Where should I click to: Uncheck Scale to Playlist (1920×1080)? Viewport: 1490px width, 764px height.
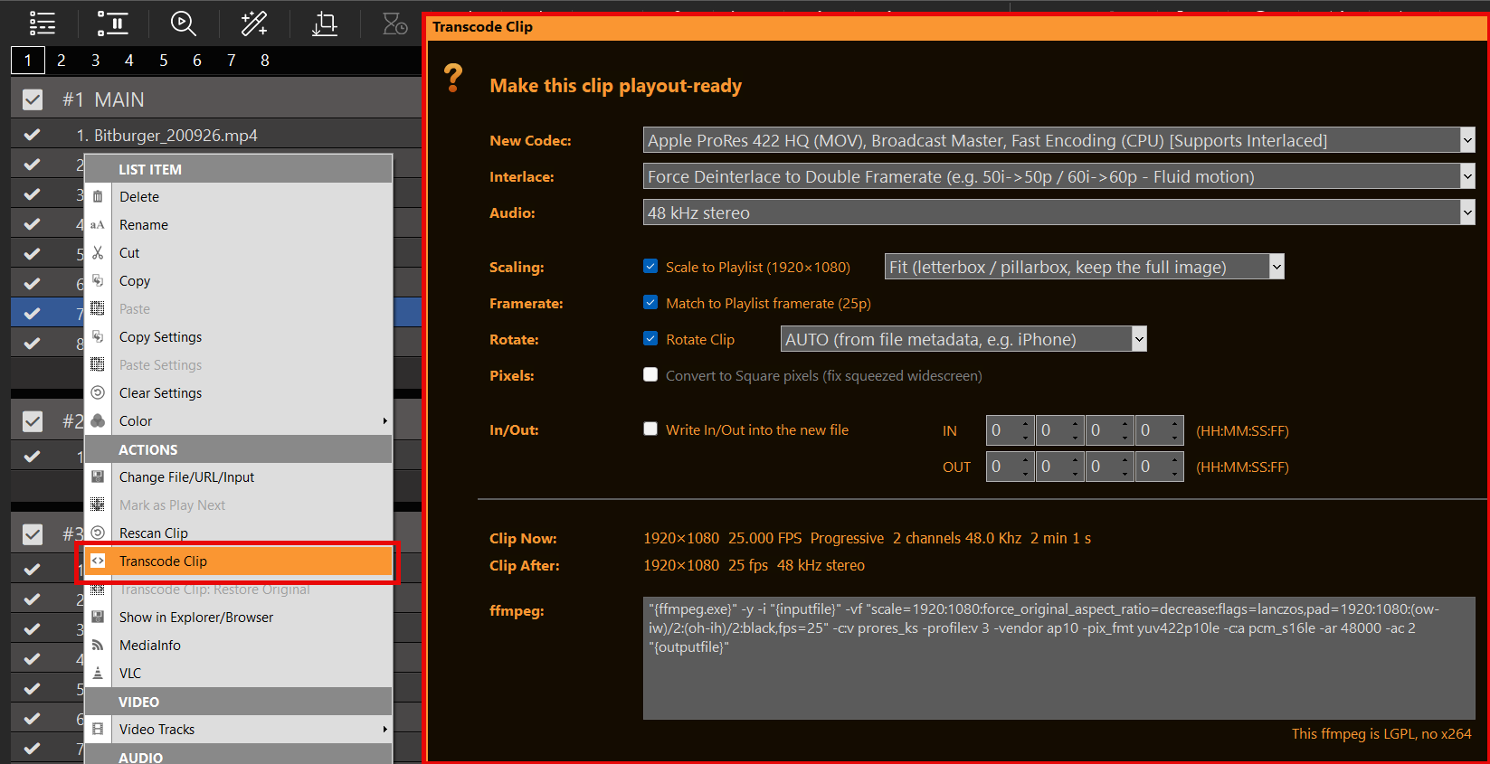[x=650, y=266]
